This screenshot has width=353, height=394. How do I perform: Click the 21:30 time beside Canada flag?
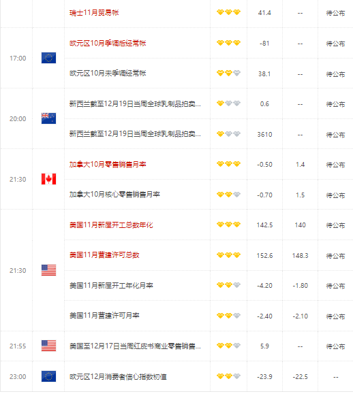pos(18,180)
